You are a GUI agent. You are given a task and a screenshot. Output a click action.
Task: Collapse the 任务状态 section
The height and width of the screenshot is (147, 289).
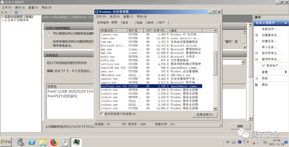pos(244,54)
